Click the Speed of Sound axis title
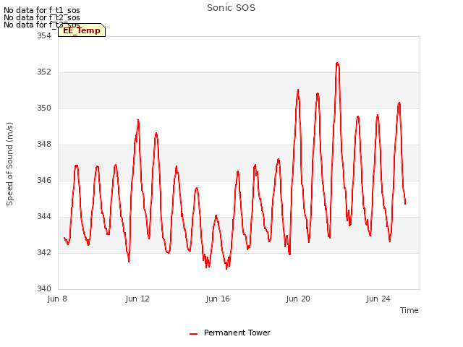Screen dimensions: 463x347 click(x=9, y=164)
